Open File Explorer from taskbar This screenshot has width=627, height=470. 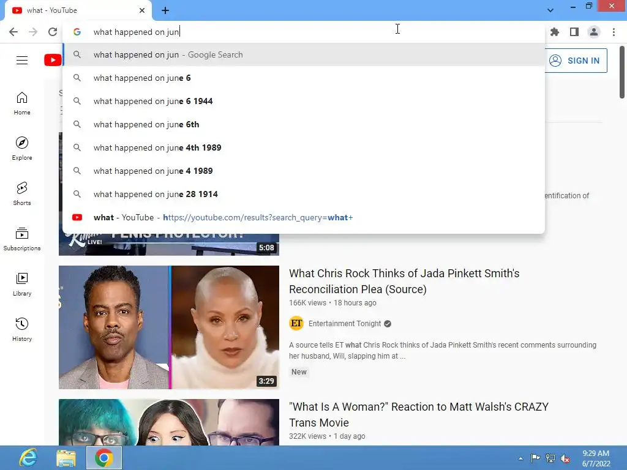coord(66,458)
